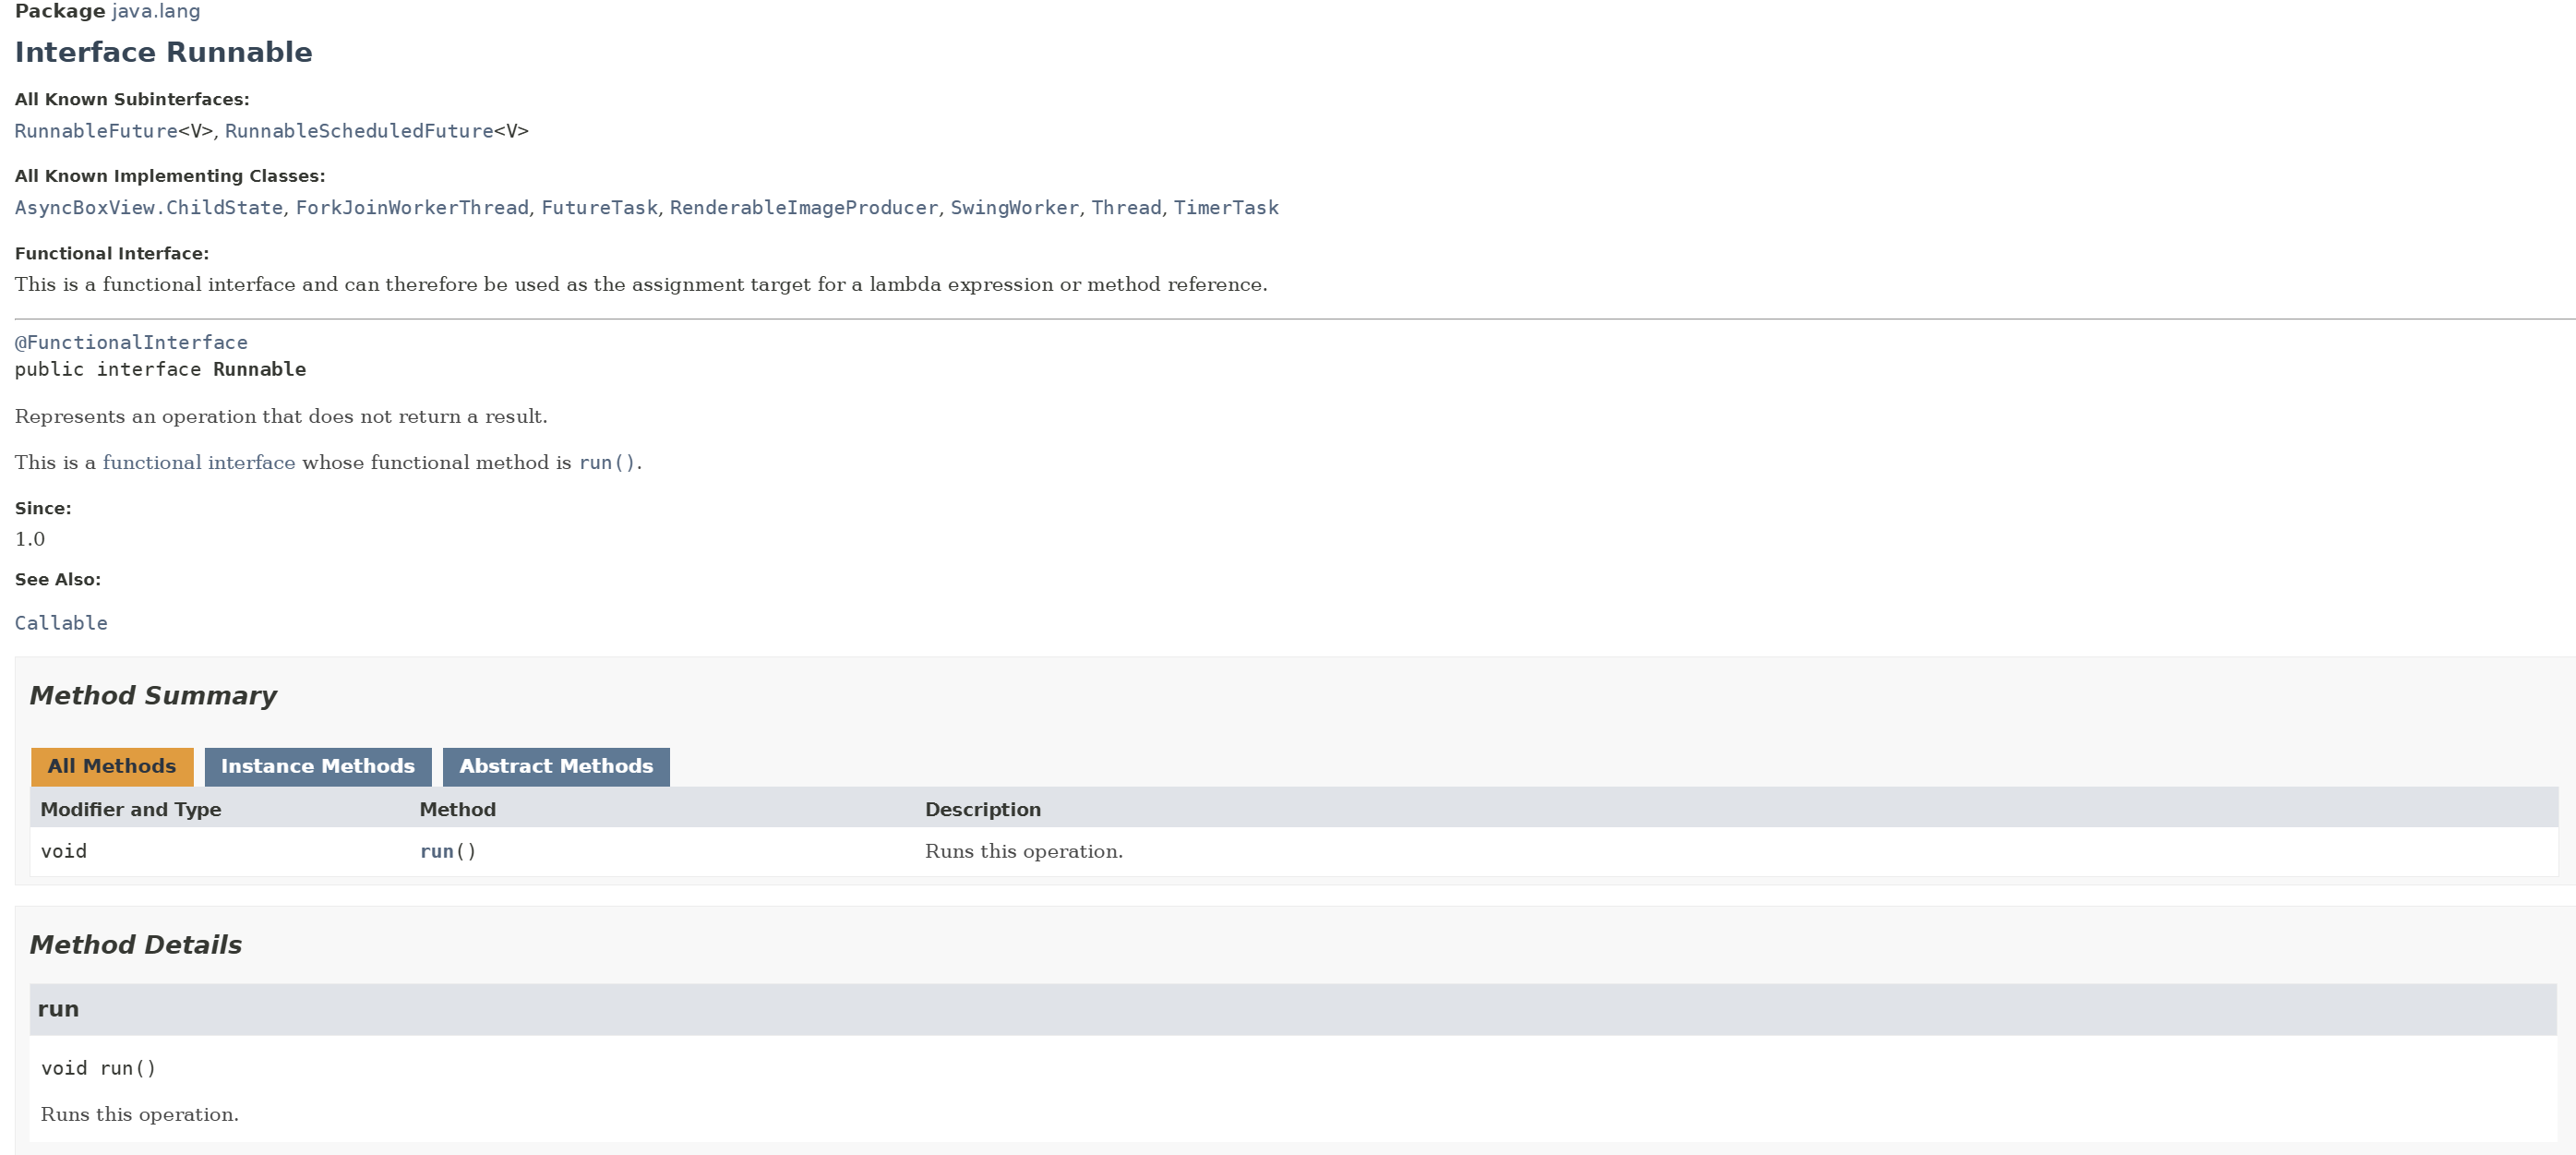The height and width of the screenshot is (1155, 2576).
Task: Click the 'See Also:' label
Action: 58,579
